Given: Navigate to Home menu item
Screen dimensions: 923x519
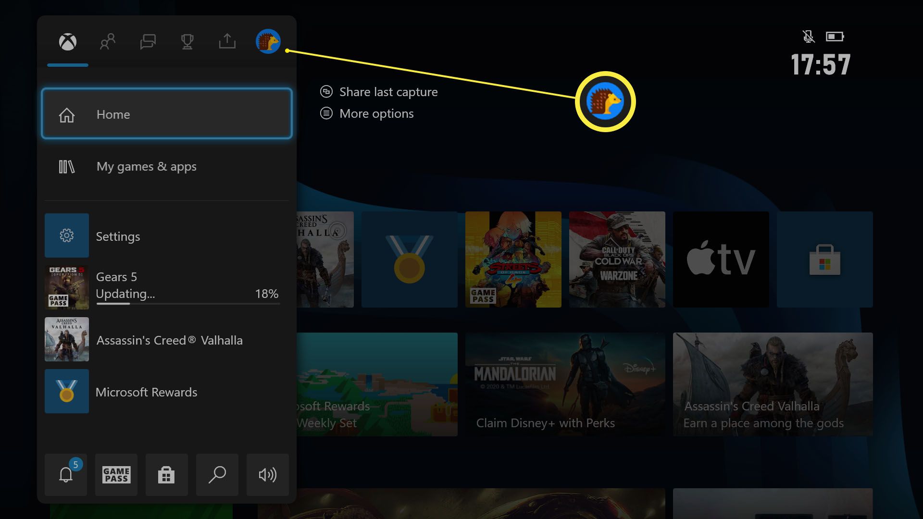Looking at the screenshot, I should [x=167, y=114].
